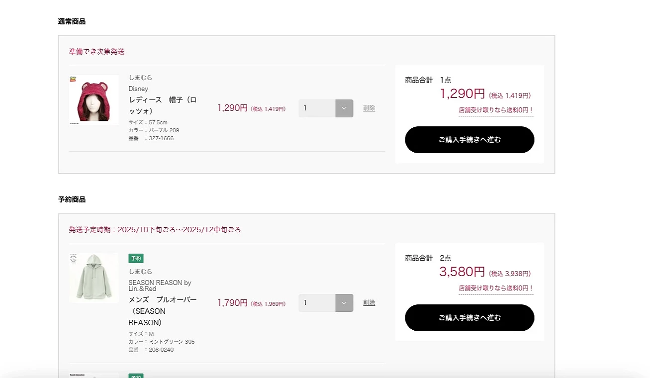Proceed to purchase the 通常商品 order
Viewport: 650px width, 378px height.
pos(469,140)
